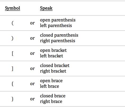
Task: Select the open bracket symbol
Action: pos(12,53)
